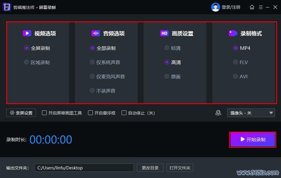Screen dimensions: 281x178
Task: Click the 画质设置 heading text
Action: click(183, 33)
